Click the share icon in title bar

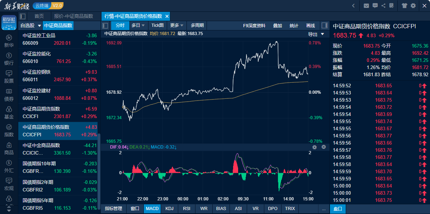pos(383,5)
